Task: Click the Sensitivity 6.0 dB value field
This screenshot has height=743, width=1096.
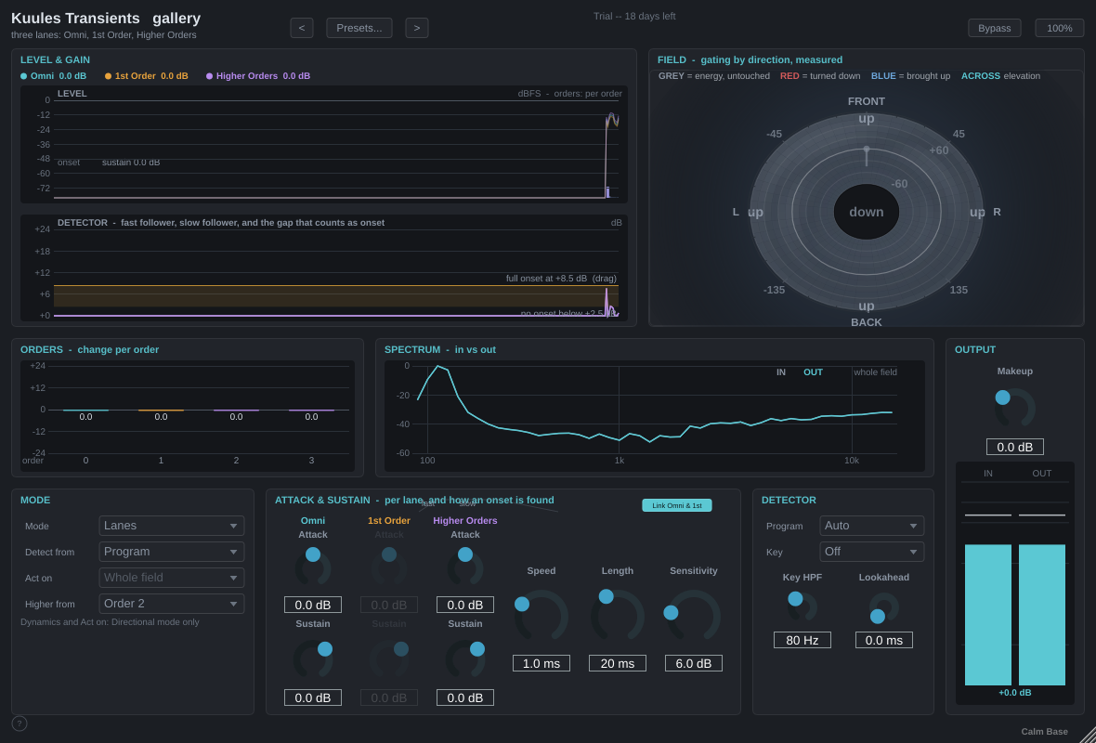Action: tap(694, 663)
